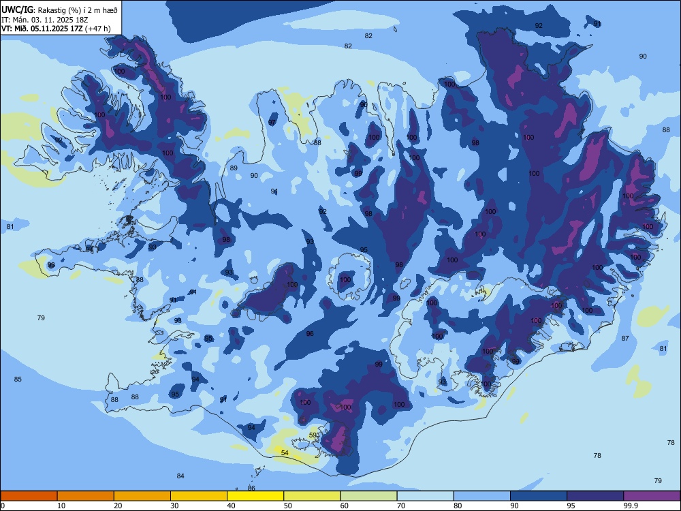Click the '85' humidity value over the ocean

(x=18, y=380)
